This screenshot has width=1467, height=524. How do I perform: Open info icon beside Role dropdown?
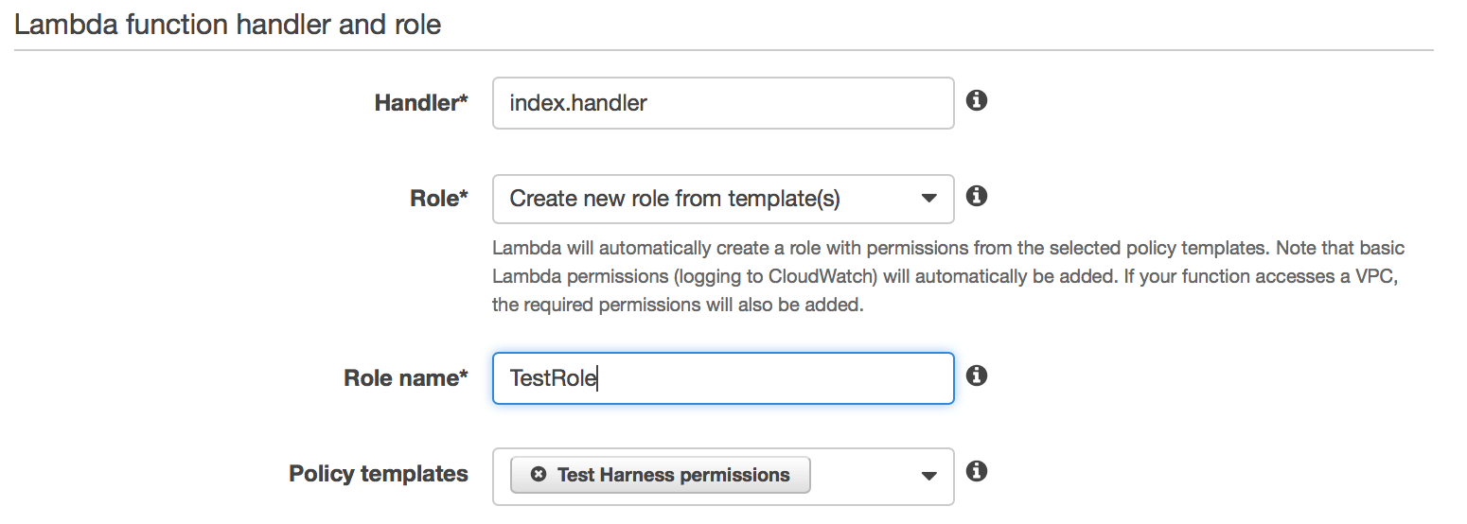click(x=977, y=196)
